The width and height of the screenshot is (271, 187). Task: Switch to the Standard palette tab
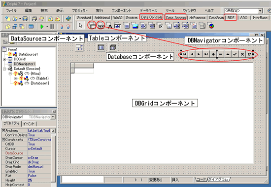tap(84, 18)
